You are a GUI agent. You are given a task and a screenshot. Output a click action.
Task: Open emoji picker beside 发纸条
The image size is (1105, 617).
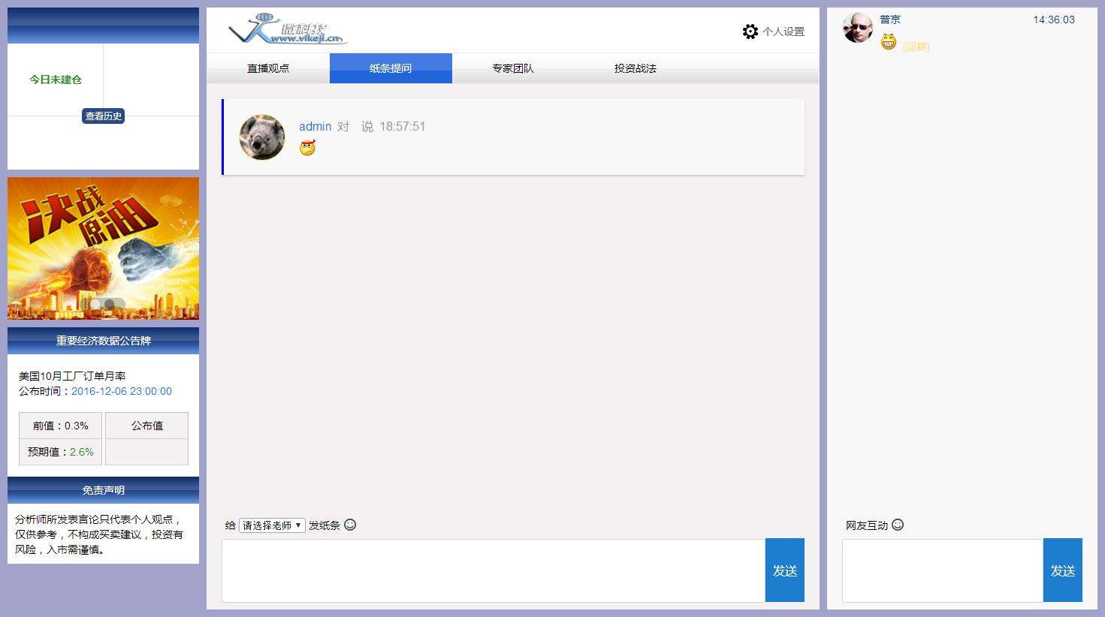tap(350, 525)
